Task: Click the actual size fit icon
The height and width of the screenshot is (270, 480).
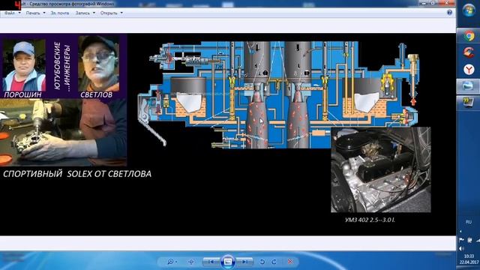Action: tap(191, 262)
